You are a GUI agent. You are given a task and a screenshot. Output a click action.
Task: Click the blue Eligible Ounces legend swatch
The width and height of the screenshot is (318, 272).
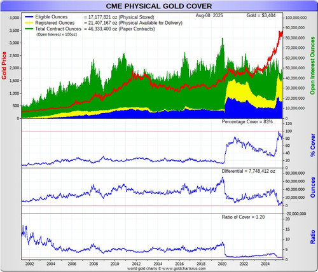[29, 17]
